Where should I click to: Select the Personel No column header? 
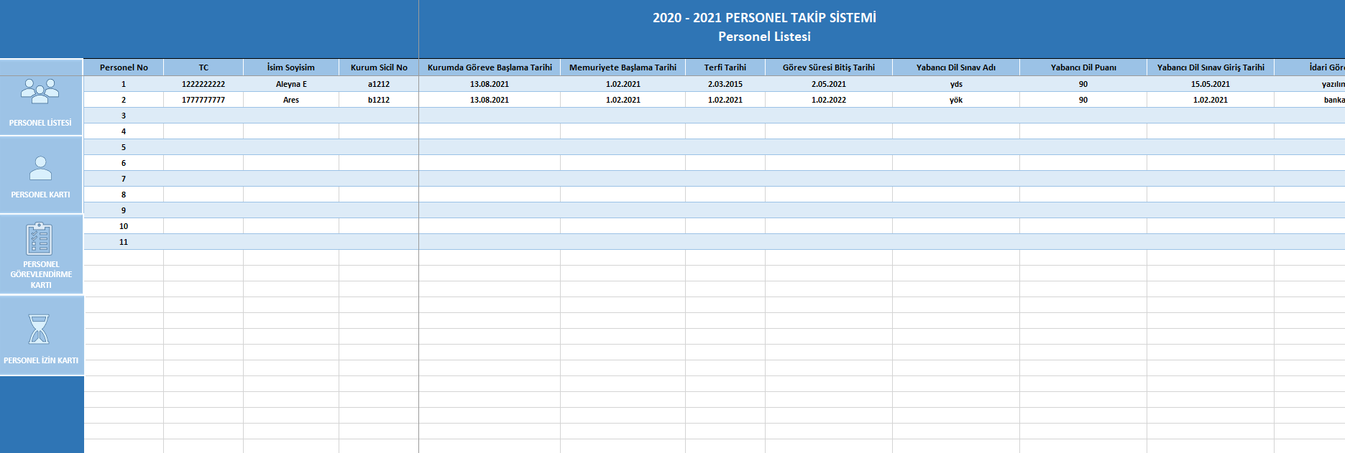124,67
